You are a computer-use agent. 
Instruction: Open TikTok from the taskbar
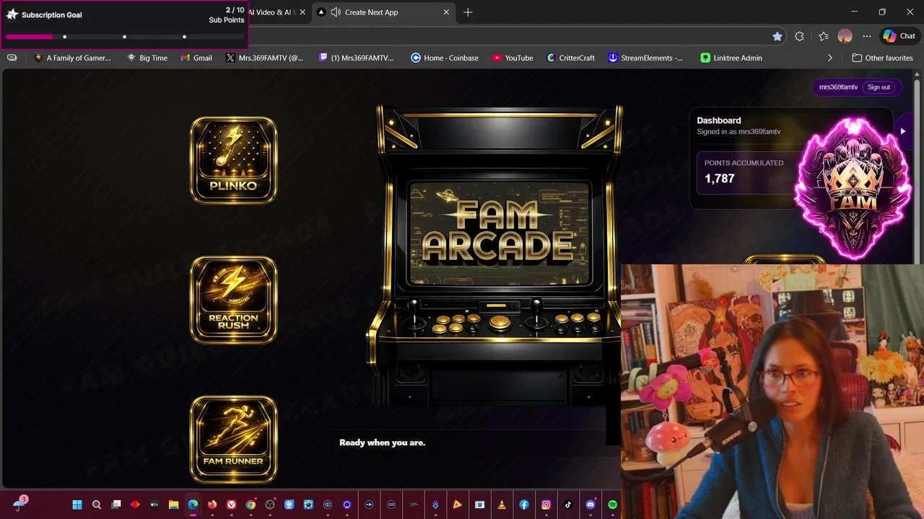tap(568, 505)
